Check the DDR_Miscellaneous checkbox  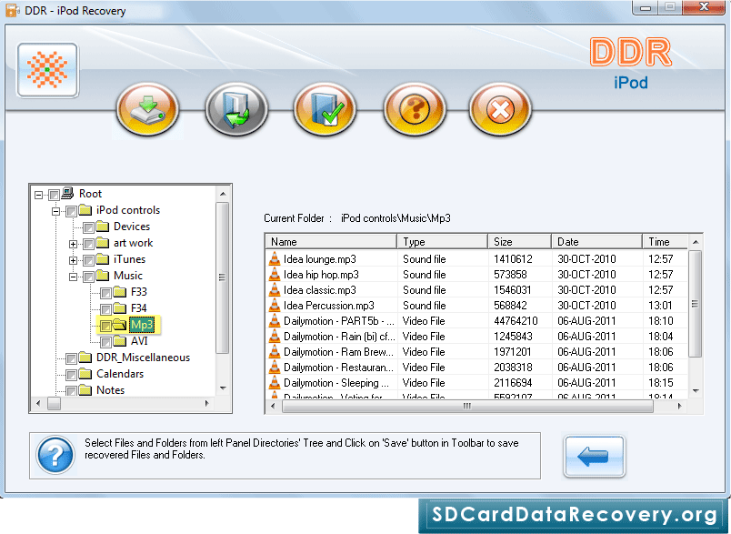(71, 358)
